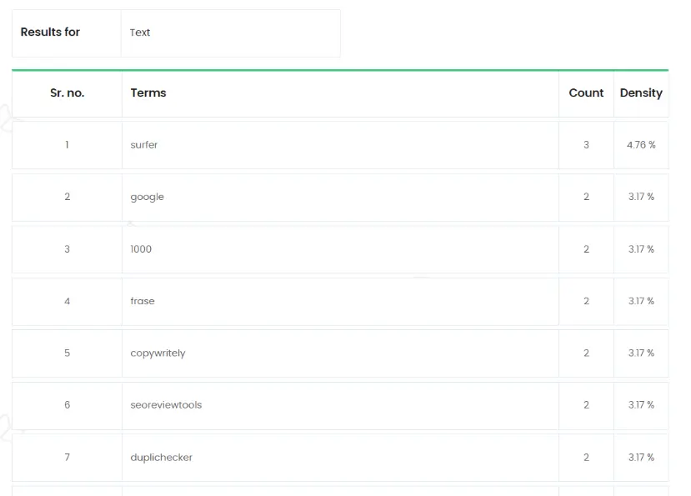The image size is (691, 496).
Task: Click count value 3 for surfer
Action: coord(586,144)
